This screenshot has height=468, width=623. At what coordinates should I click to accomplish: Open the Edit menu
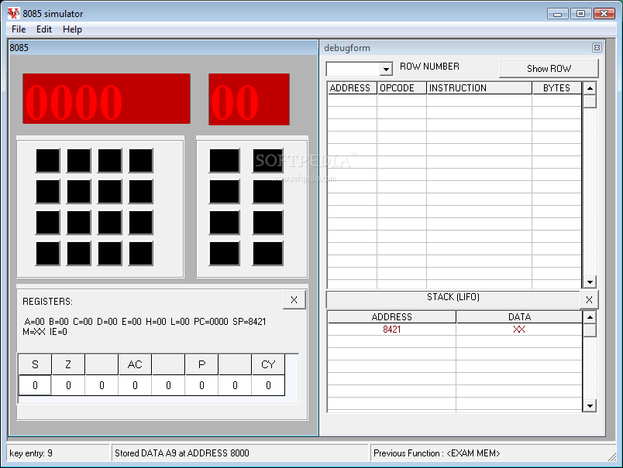coord(44,29)
